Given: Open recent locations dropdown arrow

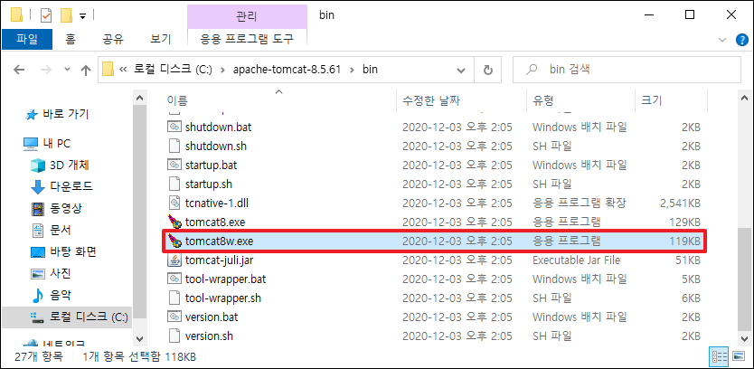Looking at the screenshot, I should coord(67,70).
